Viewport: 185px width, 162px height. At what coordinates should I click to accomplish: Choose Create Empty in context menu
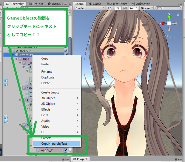pyautogui.click(x=50, y=92)
